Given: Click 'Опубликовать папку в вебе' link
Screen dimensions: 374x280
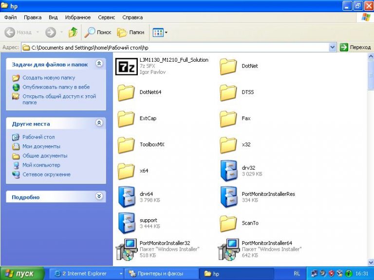Looking at the screenshot, I should pos(56,87).
